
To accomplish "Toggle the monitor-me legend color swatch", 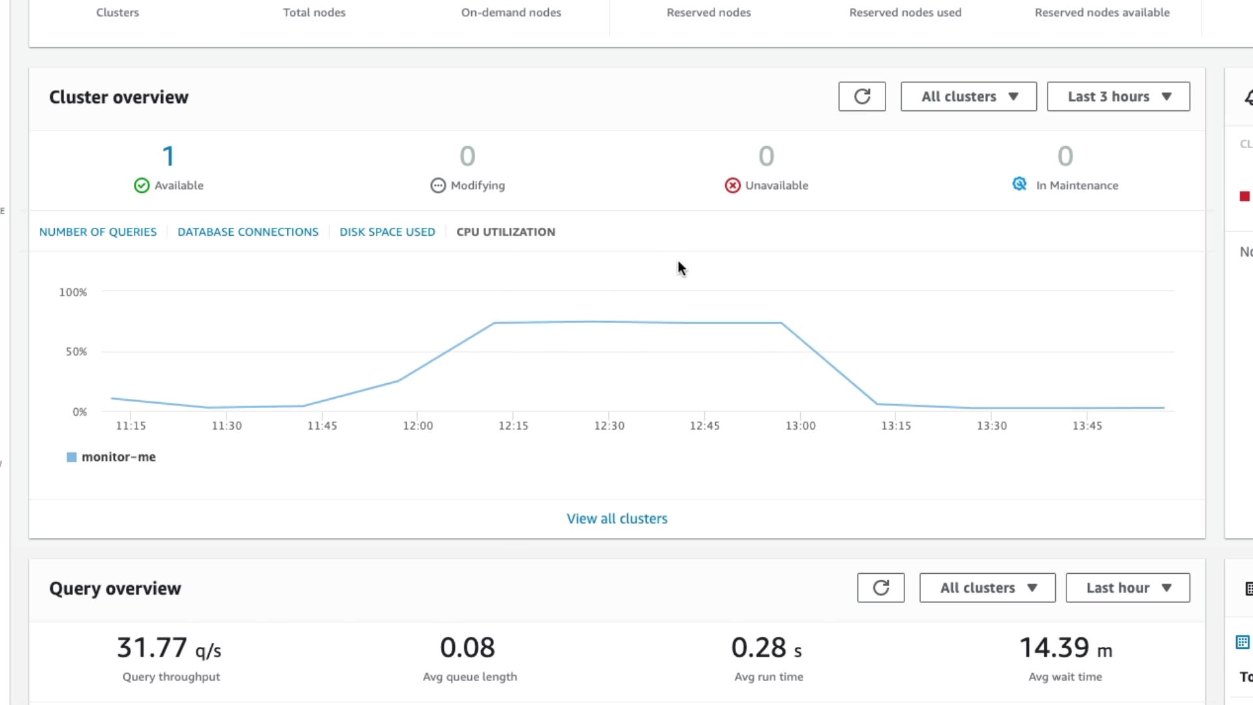I will tap(72, 457).
